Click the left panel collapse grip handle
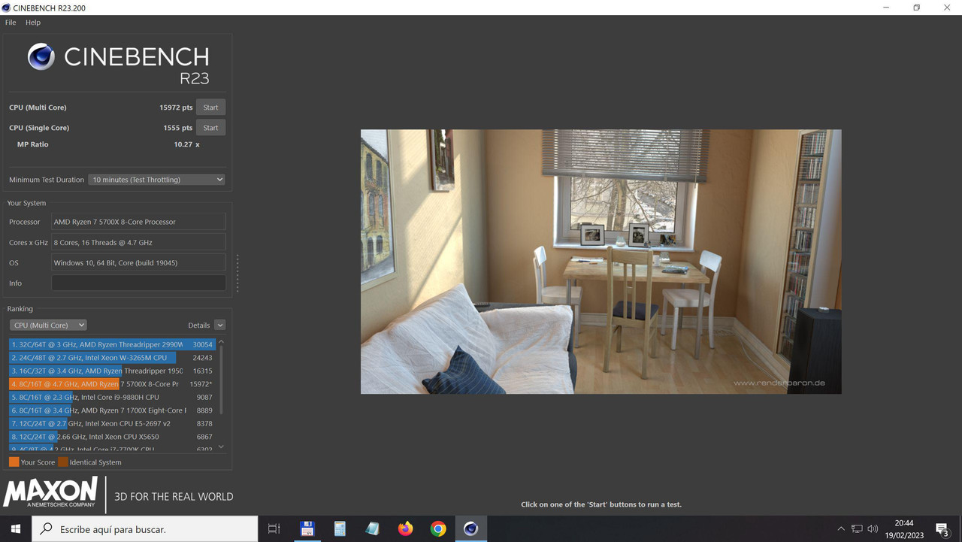 click(237, 274)
